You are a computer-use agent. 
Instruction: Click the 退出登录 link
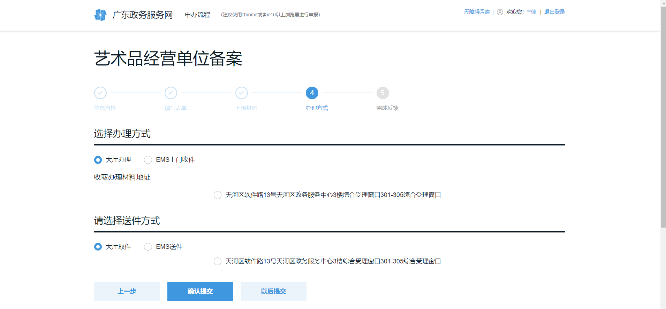pos(554,12)
